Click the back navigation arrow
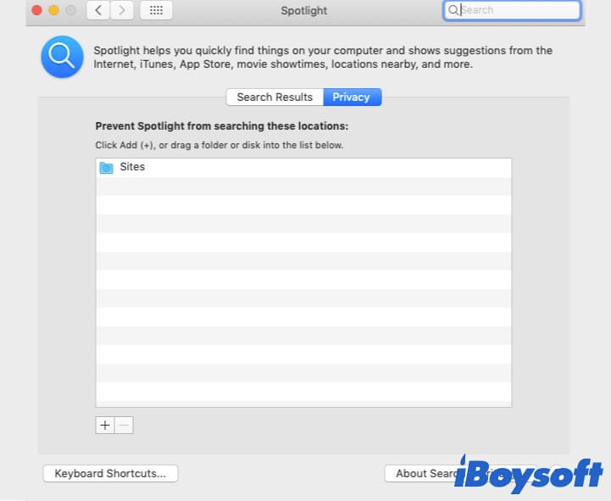Screen dimensions: 611x501 99,10
